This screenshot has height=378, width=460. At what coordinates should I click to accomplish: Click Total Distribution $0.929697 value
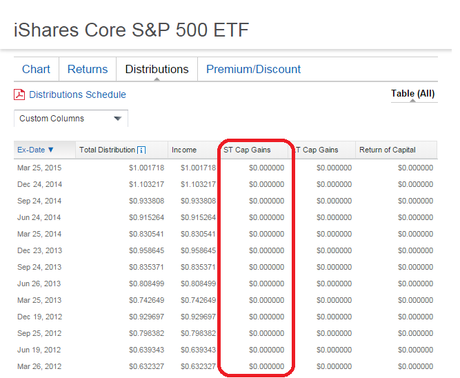pyautogui.click(x=147, y=317)
